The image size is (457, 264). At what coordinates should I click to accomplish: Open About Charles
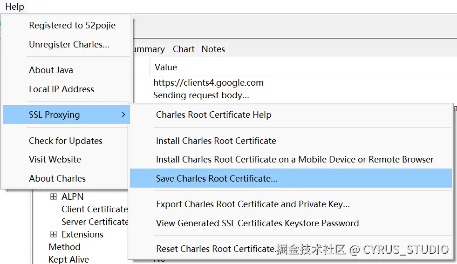pos(57,178)
